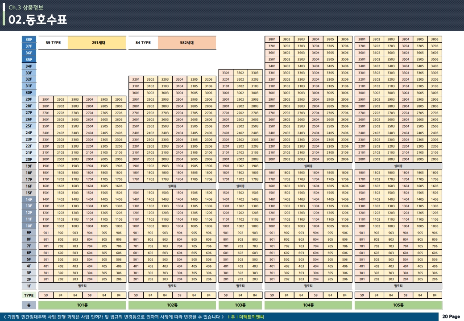Click the footer disclaimer starting '기업형 민간임대주택'

(x=114, y=317)
